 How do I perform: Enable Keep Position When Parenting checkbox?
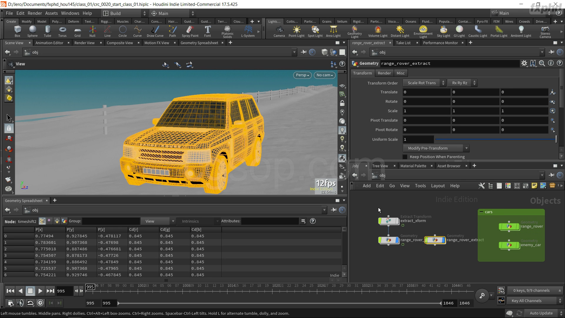[405, 157]
